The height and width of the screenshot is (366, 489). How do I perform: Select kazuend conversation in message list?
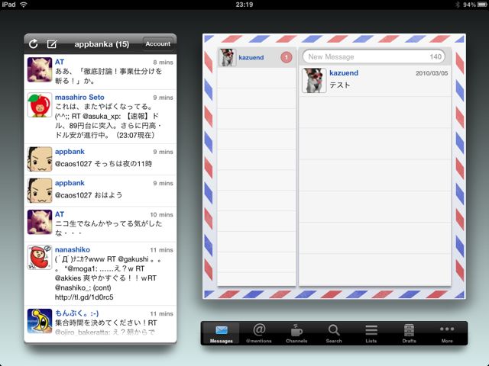tap(257, 58)
